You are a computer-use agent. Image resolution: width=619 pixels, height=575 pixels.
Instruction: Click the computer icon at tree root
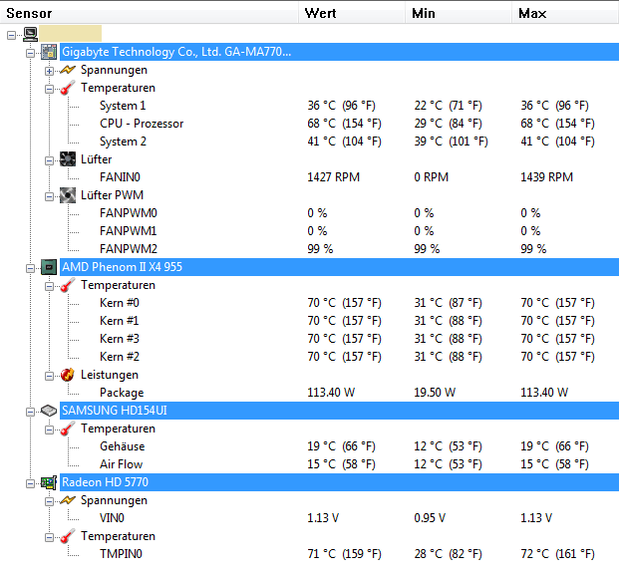[30, 34]
